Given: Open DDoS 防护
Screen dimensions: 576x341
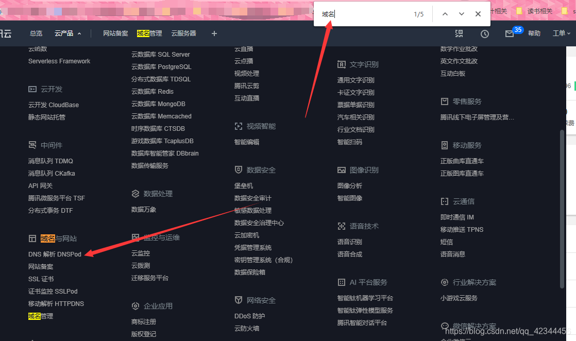Looking at the screenshot, I should 250,316.
